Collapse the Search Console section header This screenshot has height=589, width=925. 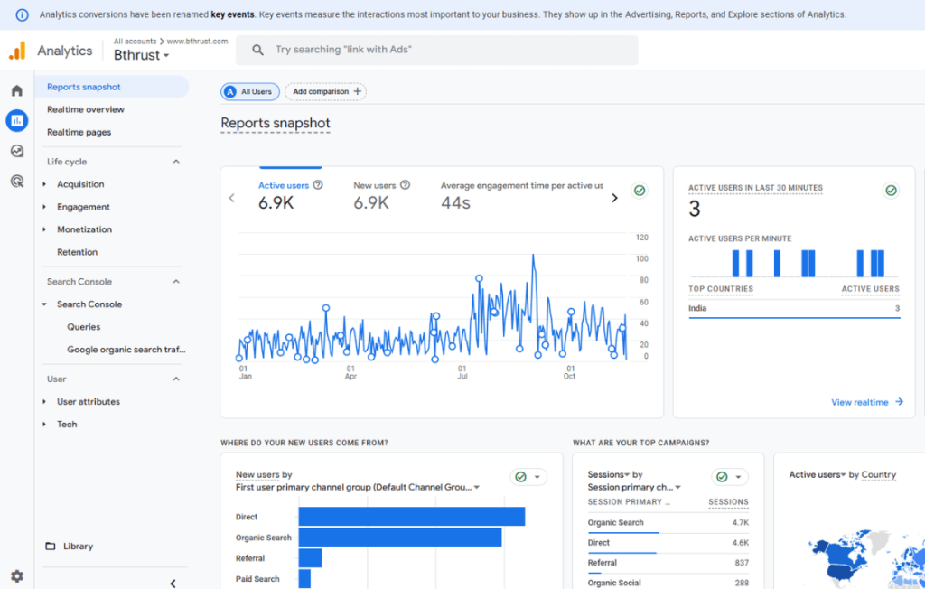coord(176,282)
